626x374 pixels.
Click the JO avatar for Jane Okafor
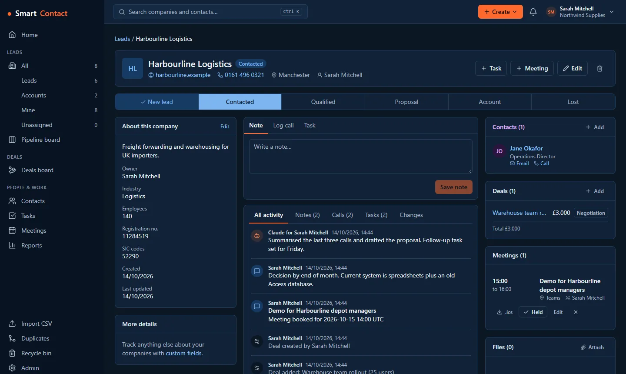(x=499, y=151)
